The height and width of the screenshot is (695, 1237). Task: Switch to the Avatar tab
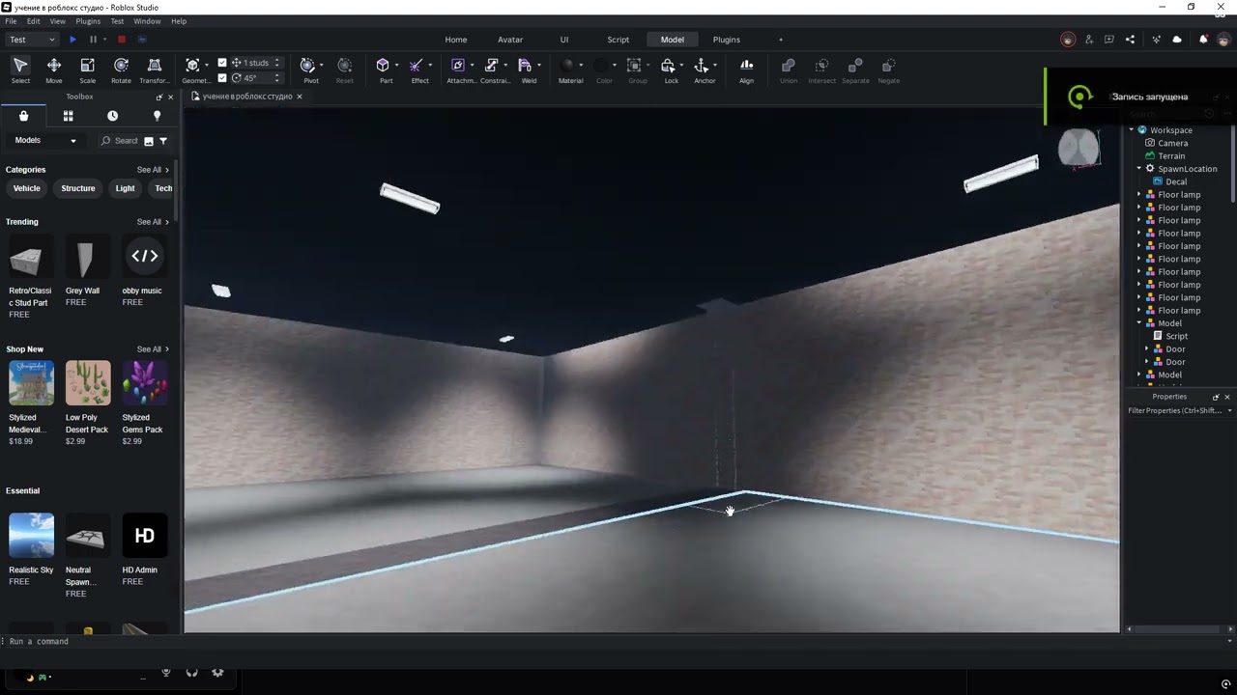(510, 40)
